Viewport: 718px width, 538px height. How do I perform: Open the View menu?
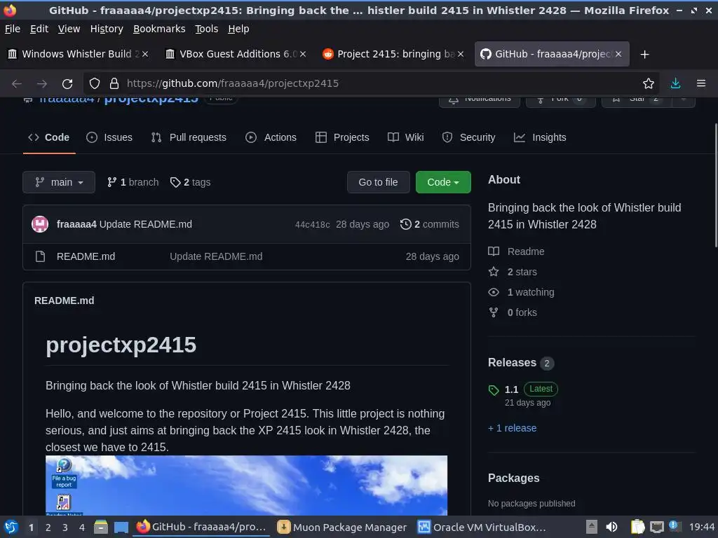tap(69, 29)
